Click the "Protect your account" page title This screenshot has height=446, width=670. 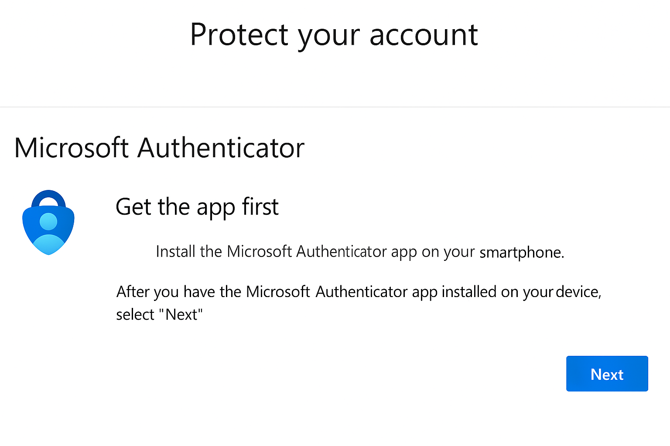click(334, 35)
